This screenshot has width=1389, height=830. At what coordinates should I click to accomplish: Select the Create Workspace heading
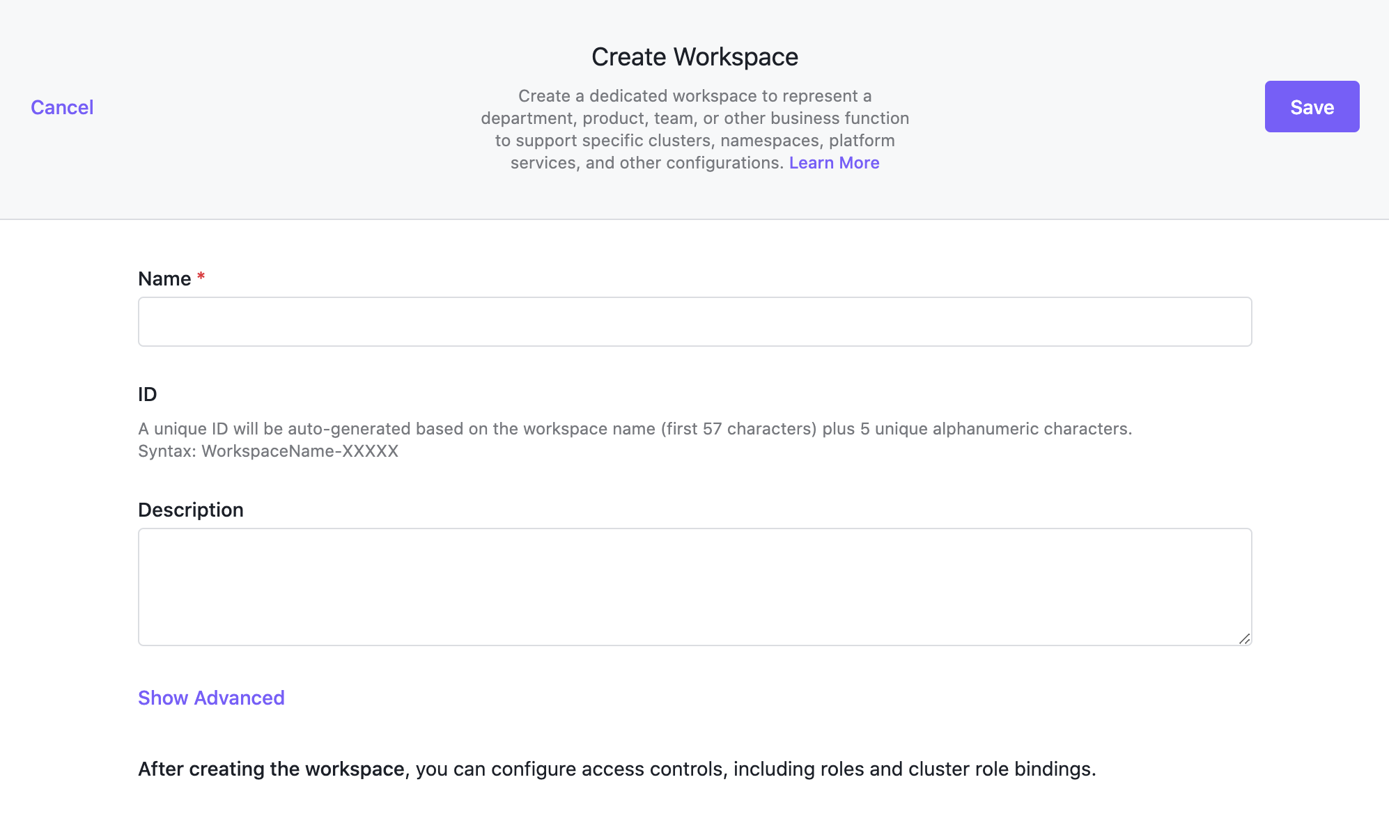[694, 56]
